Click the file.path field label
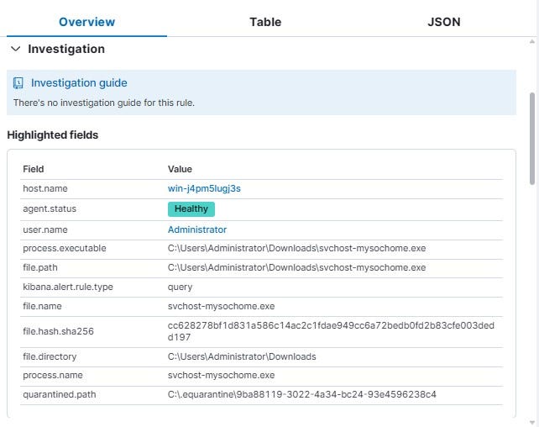Viewport: 539px width, 427px height. coord(40,267)
